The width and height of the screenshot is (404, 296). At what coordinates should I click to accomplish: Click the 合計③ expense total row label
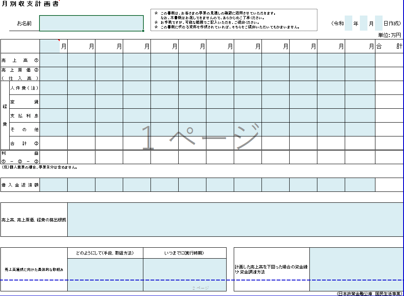click(24, 143)
